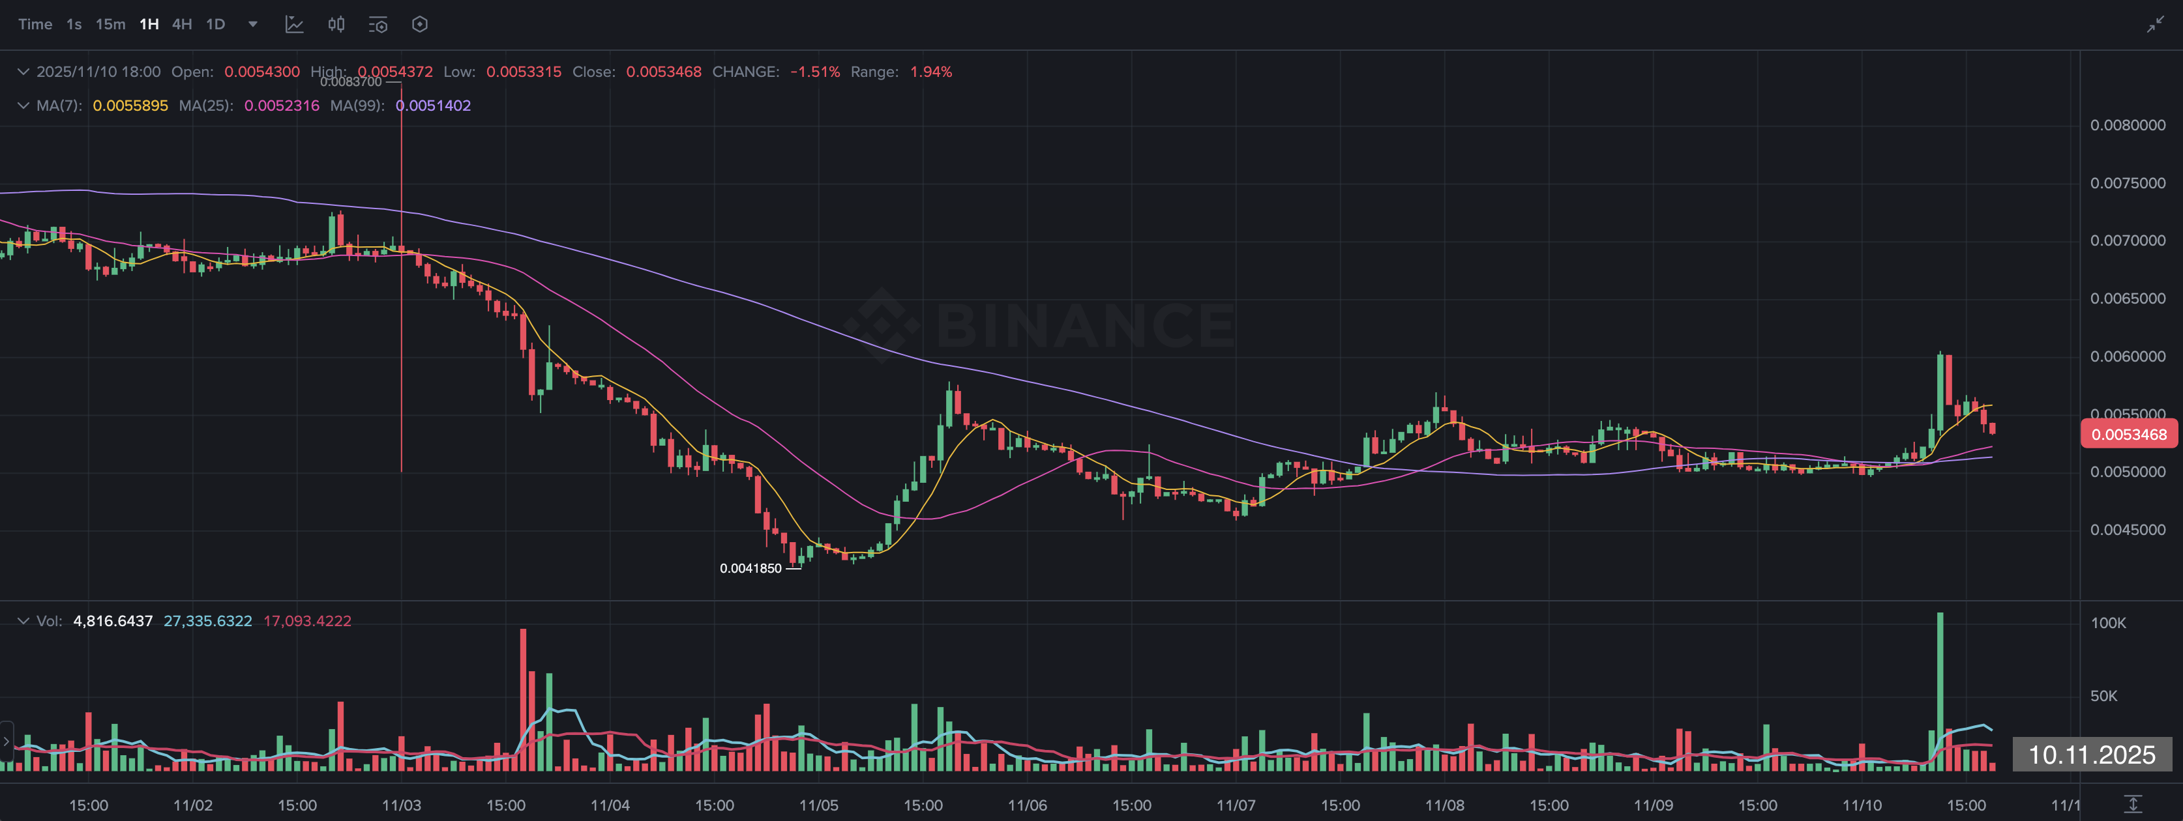Open the chart list settings icon
Image resolution: width=2183 pixels, height=821 pixels.
378,25
